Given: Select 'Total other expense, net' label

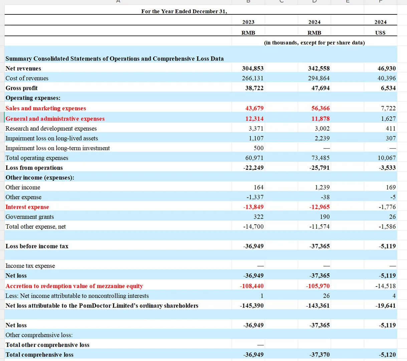Looking at the screenshot, I should [x=36, y=227].
